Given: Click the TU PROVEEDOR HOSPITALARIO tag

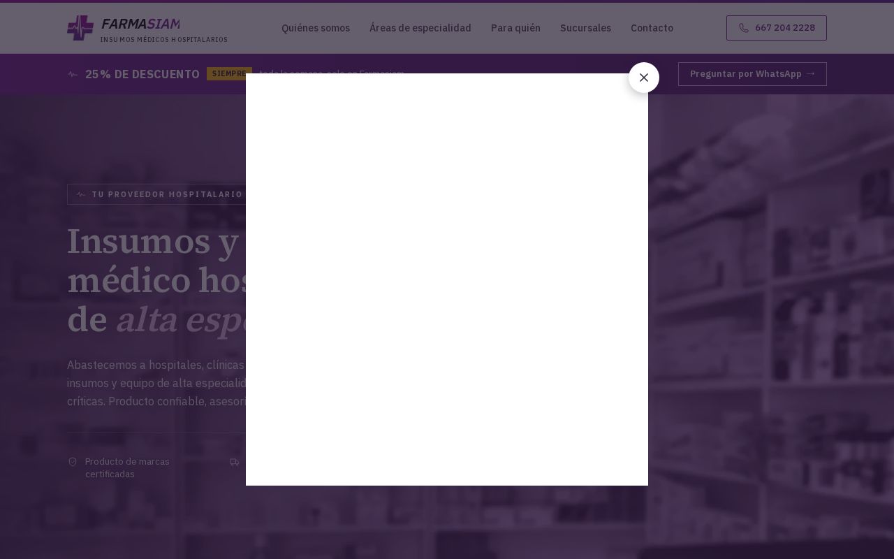Looking at the screenshot, I should (156, 194).
